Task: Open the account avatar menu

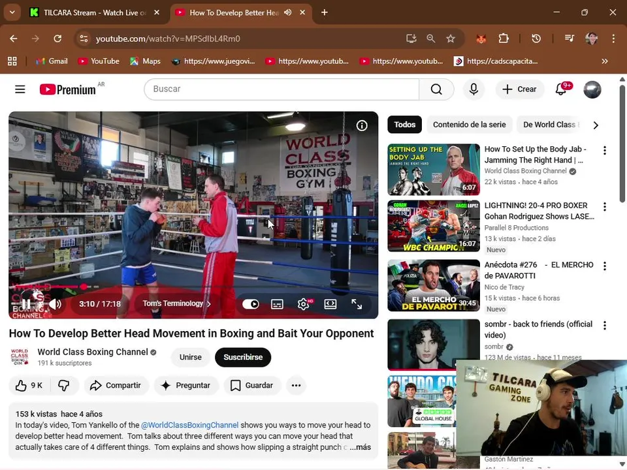Action: point(592,89)
